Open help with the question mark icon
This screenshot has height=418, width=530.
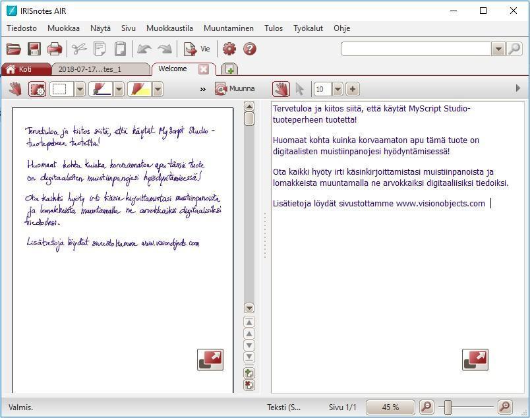(x=250, y=49)
